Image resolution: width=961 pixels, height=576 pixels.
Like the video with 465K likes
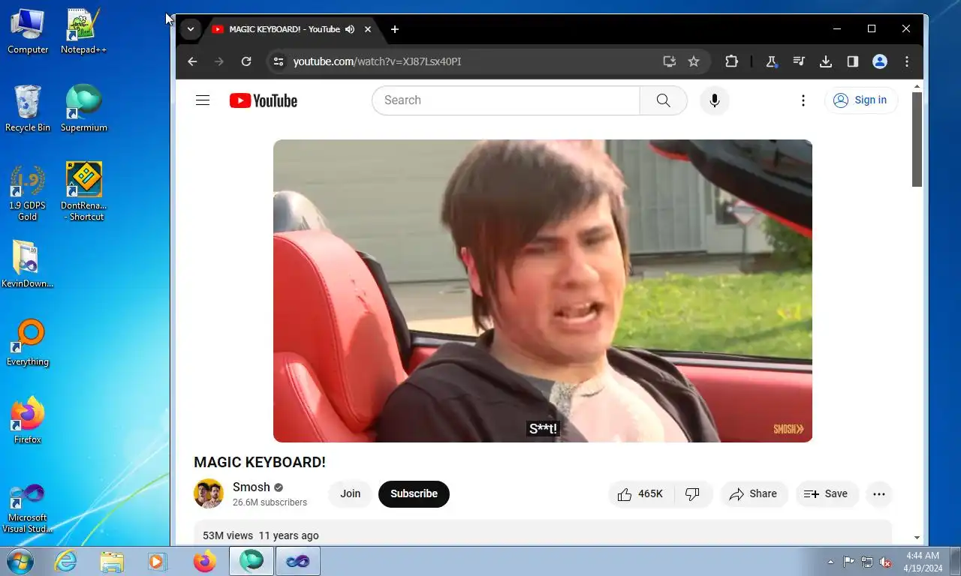coord(641,493)
